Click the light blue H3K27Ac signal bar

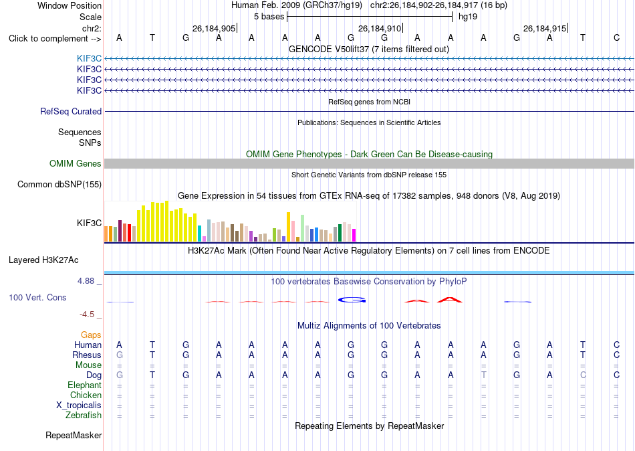click(369, 272)
